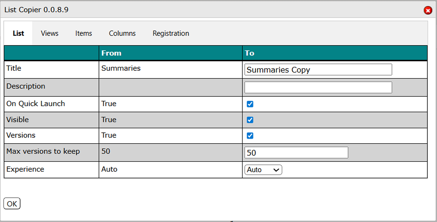Close the List Copier dialog

coord(428,10)
